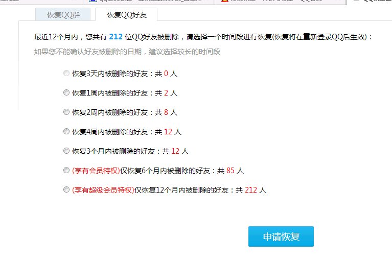Select the 6个月内 member privilege radio button

[x=66, y=170]
